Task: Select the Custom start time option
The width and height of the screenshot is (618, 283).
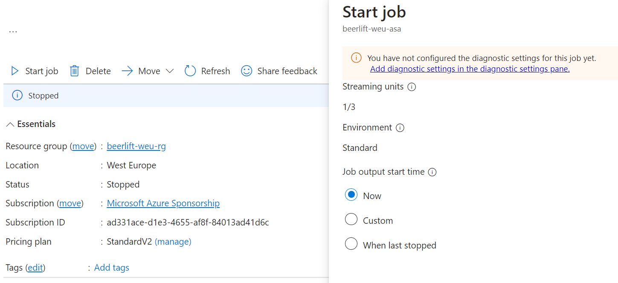Action: tap(351, 219)
